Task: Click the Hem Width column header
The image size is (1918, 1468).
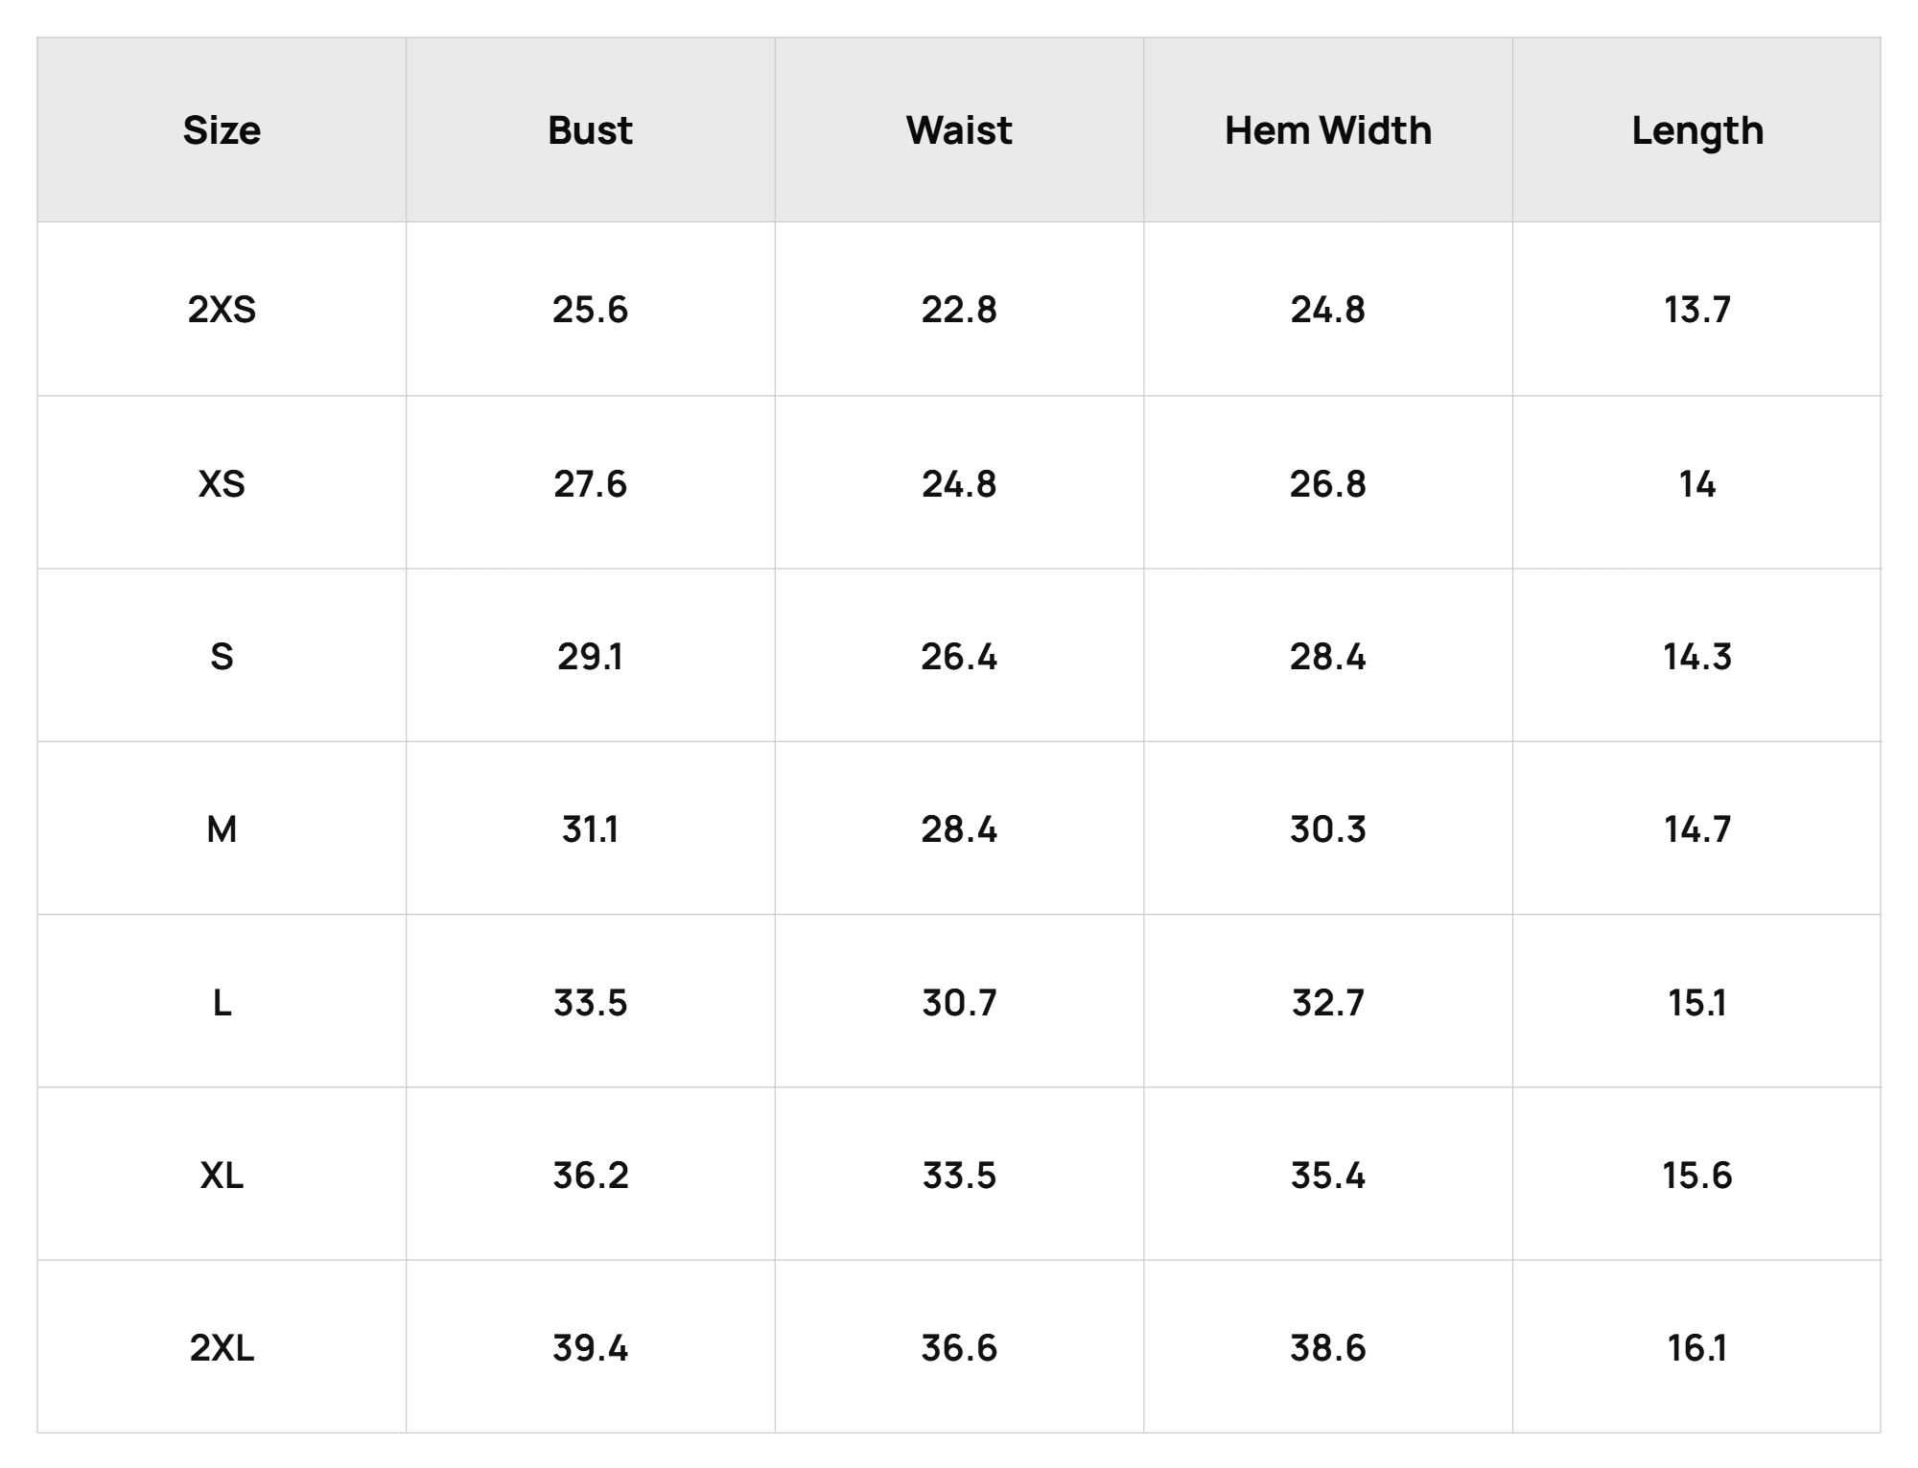Action: click(1328, 130)
